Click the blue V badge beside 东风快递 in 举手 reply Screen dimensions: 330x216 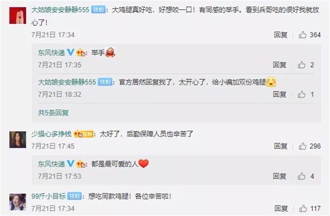coord(70,52)
